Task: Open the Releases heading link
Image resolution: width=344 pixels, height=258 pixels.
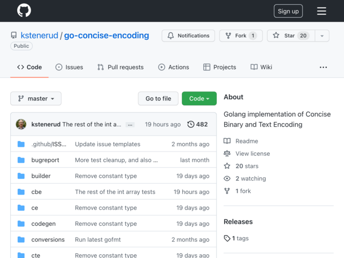Action: tap(238, 222)
